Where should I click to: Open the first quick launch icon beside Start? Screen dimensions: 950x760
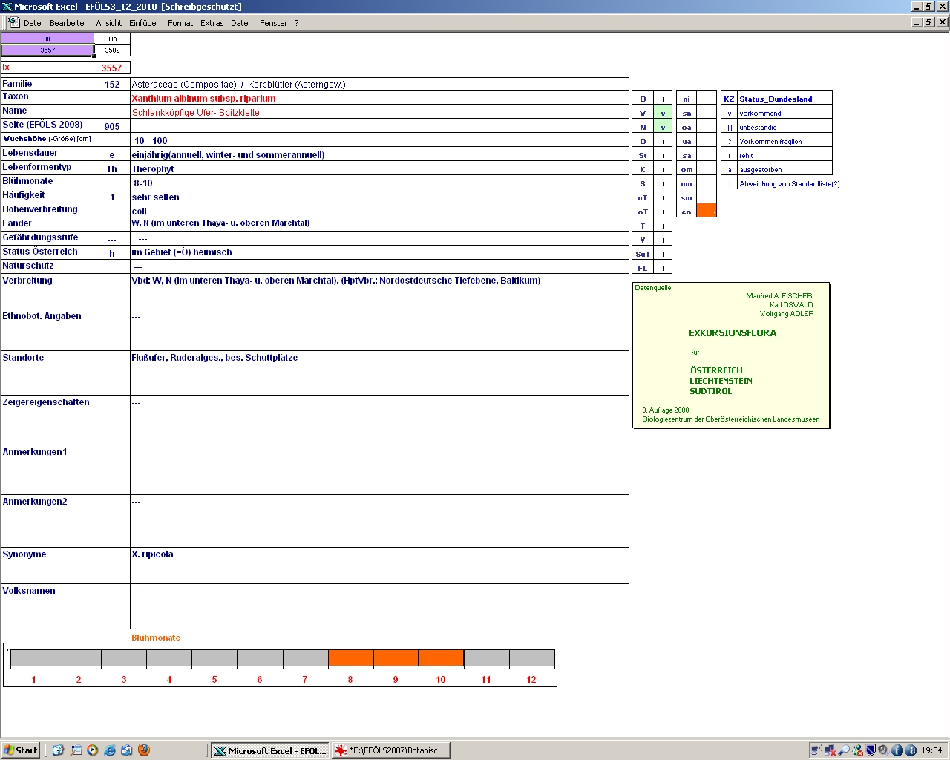[x=59, y=750]
